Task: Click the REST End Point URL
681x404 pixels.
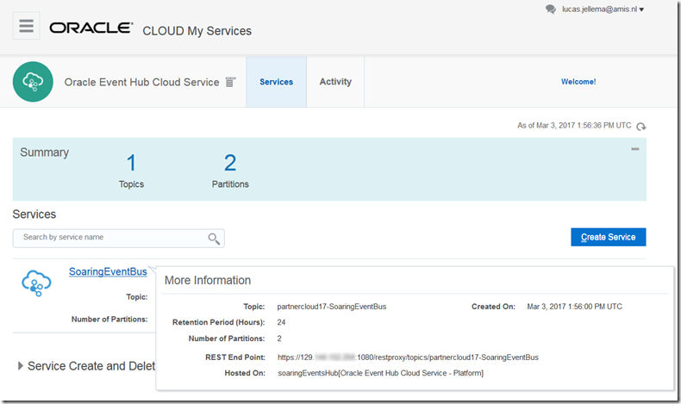Action: click(x=408, y=357)
